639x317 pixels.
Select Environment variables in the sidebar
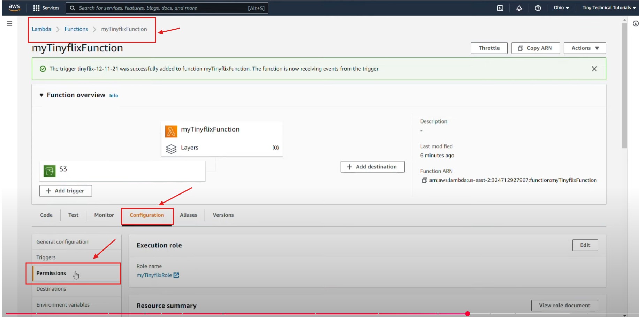pyautogui.click(x=63, y=305)
